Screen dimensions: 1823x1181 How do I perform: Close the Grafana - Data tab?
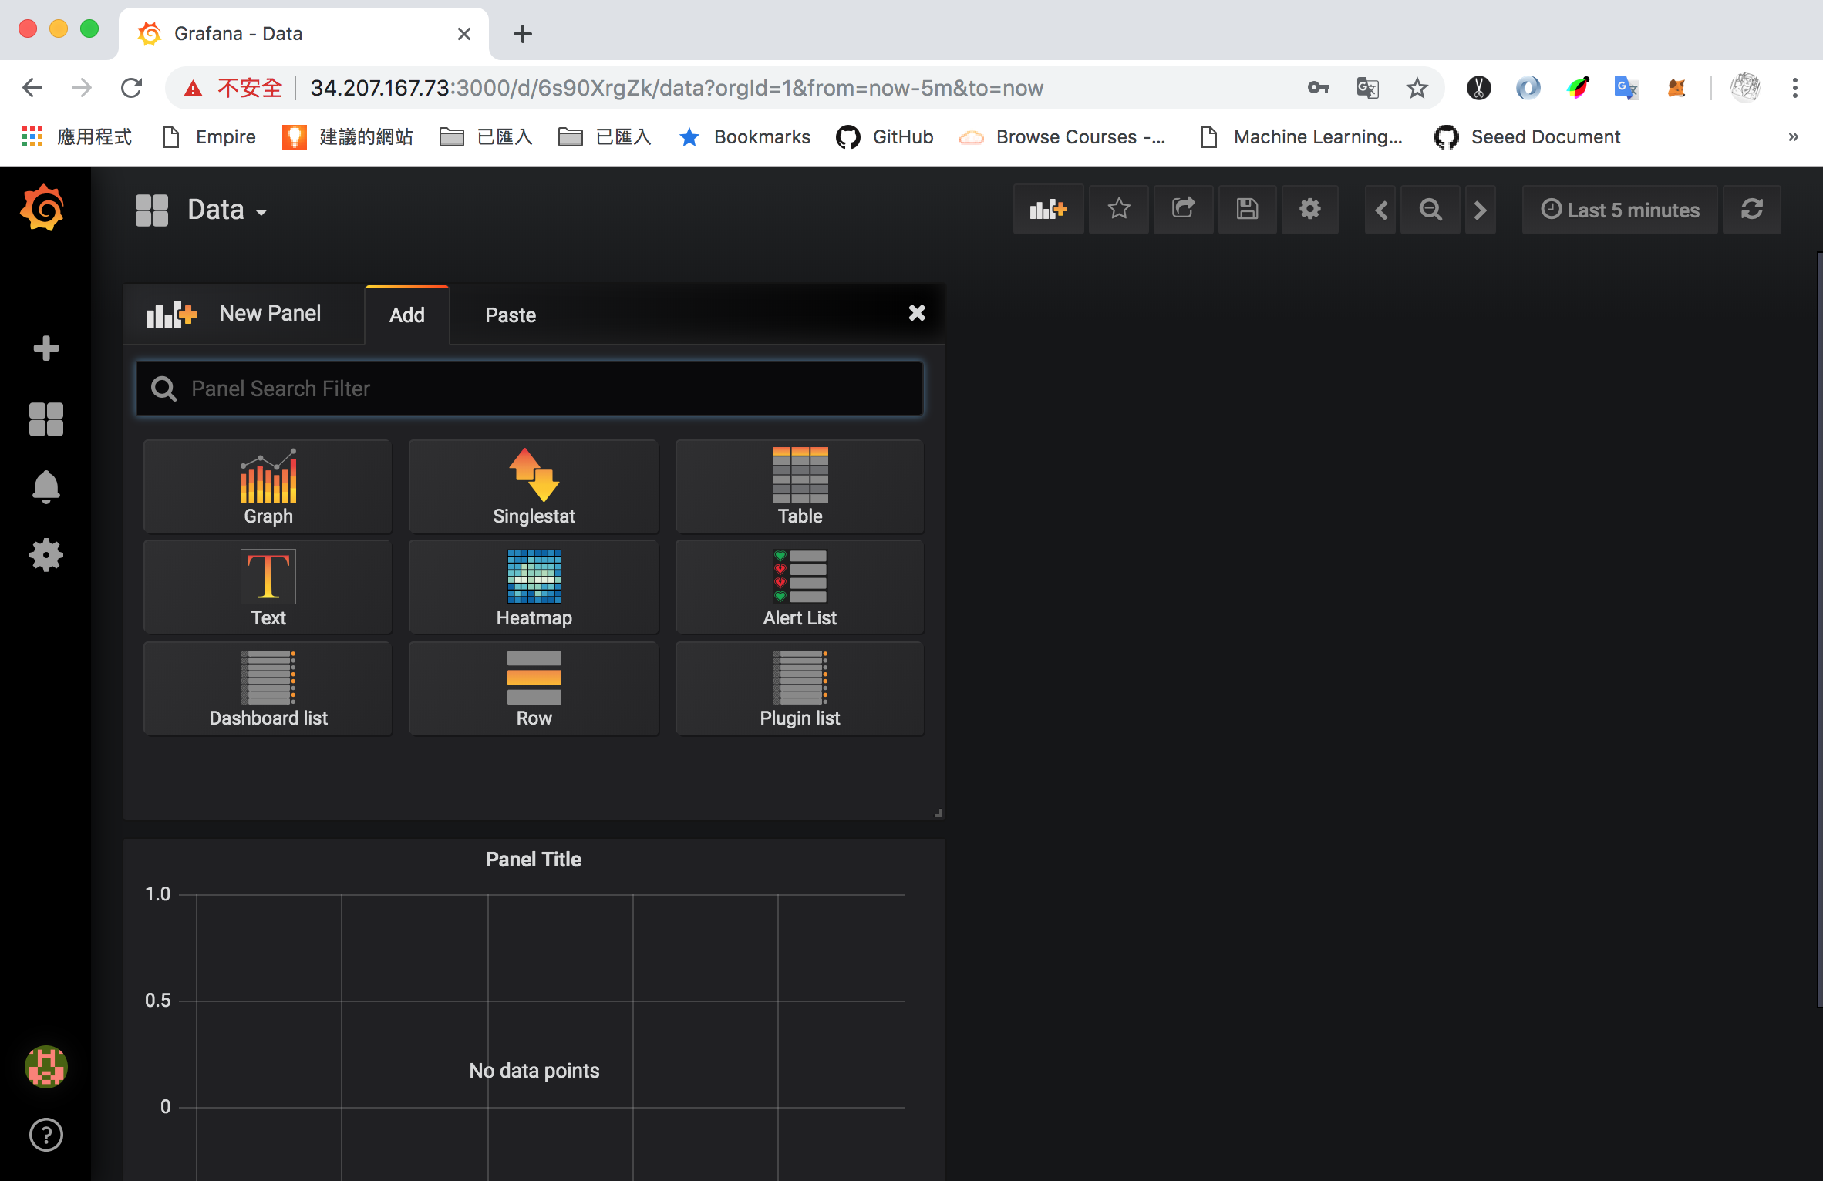click(x=464, y=34)
